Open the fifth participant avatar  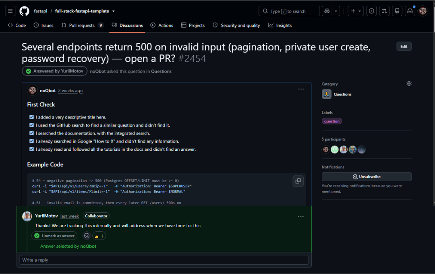tap(361, 149)
